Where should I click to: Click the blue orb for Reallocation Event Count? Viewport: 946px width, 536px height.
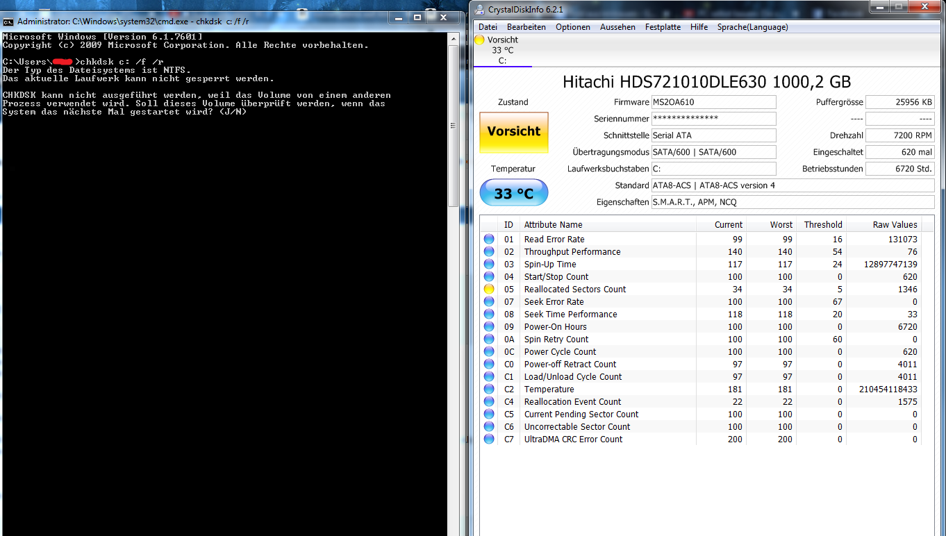tap(489, 401)
